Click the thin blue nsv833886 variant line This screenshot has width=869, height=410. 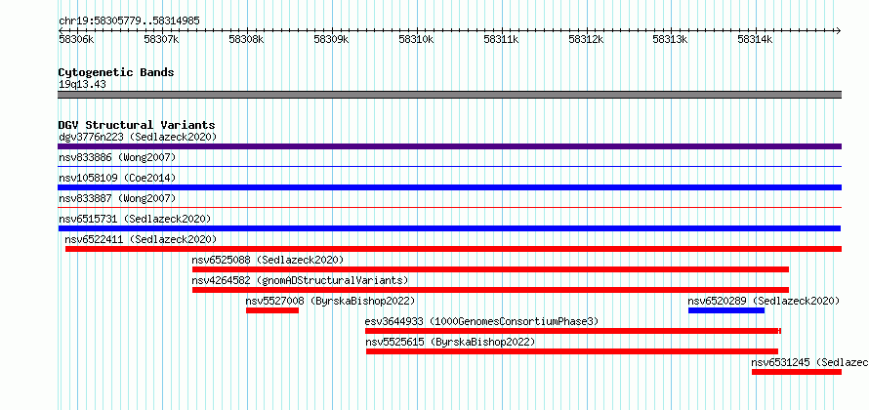pos(449,166)
